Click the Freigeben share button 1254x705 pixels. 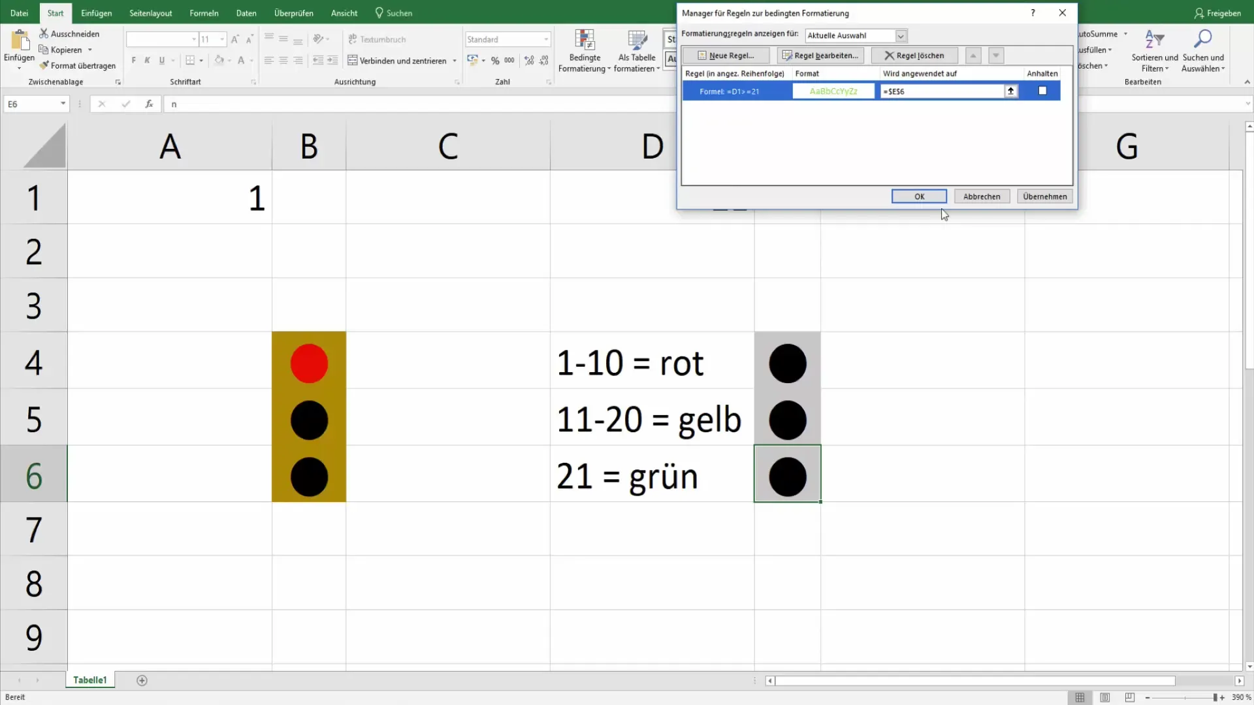pos(1217,13)
